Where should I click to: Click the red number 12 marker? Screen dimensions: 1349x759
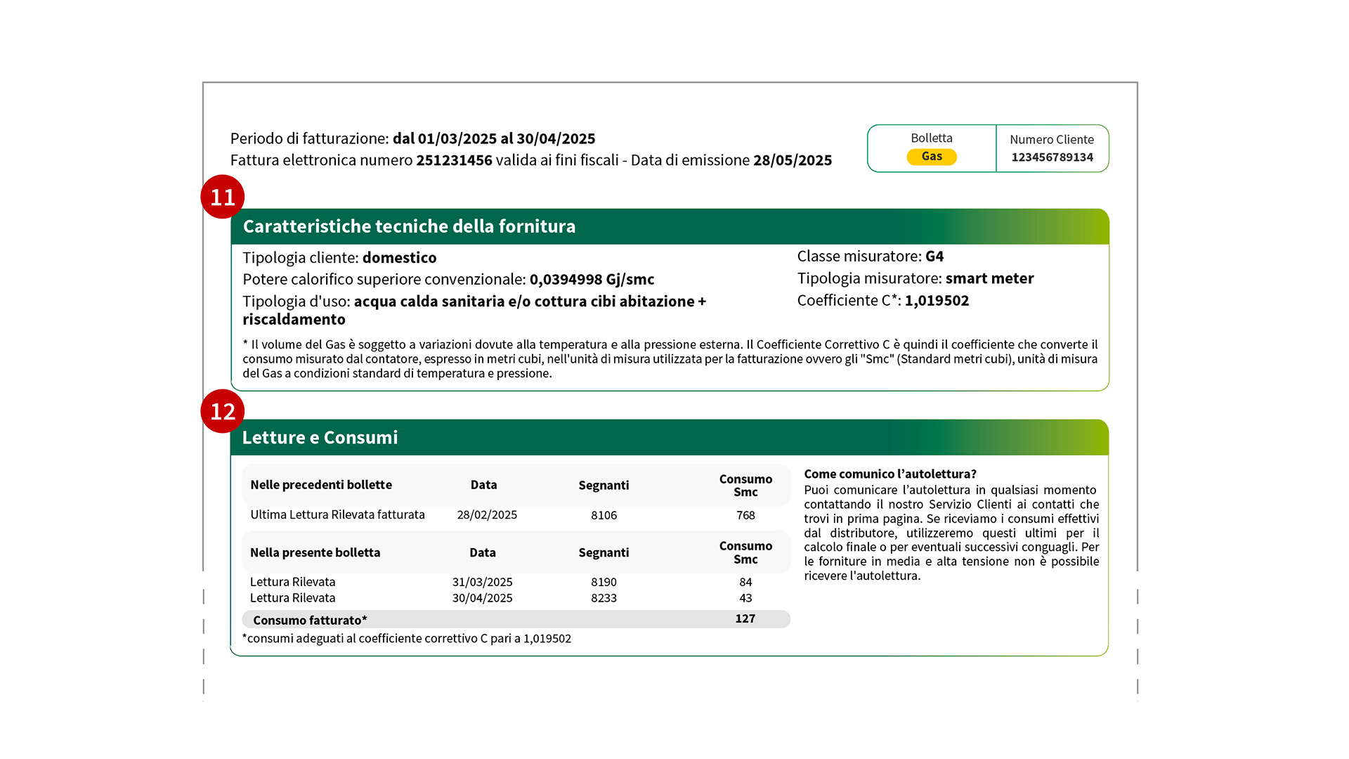pyautogui.click(x=222, y=411)
